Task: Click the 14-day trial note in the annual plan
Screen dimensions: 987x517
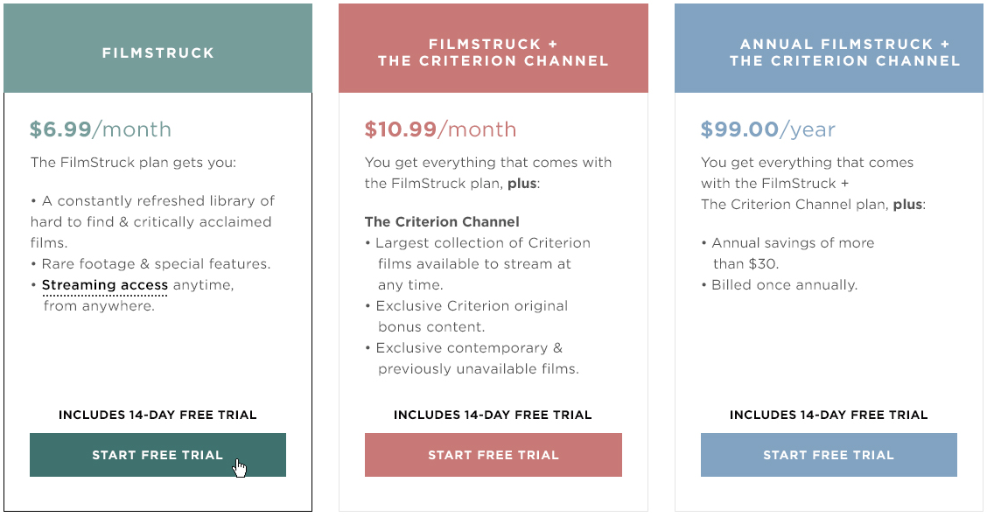Action: (829, 415)
